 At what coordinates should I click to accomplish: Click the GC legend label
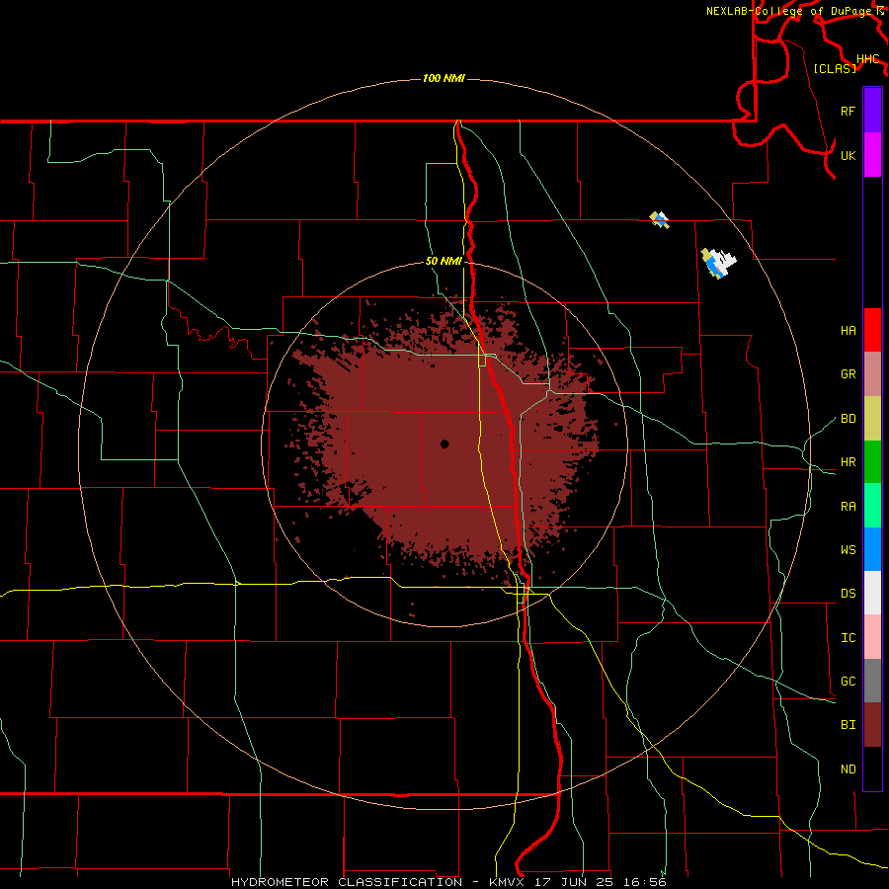[x=849, y=681]
